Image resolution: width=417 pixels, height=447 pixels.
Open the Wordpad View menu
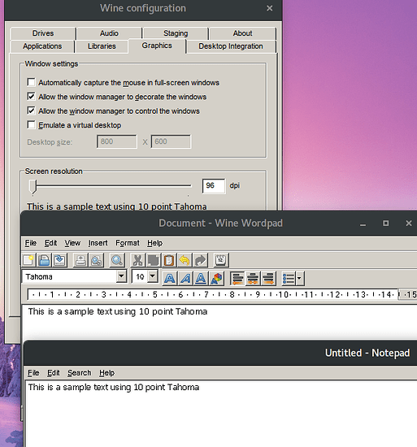click(x=72, y=243)
